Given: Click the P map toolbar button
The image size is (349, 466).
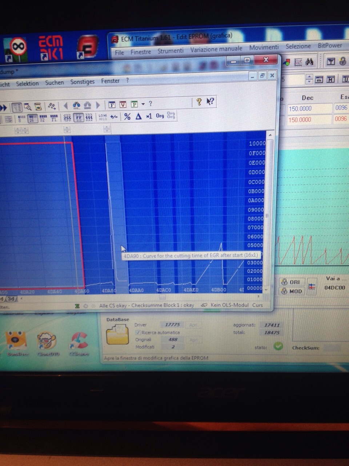Looking at the screenshot, I should (x=134, y=104).
